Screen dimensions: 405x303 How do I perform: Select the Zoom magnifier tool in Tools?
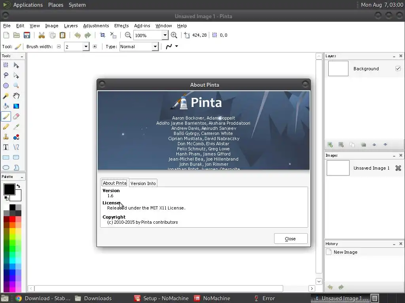pyautogui.click(x=16, y=86)
